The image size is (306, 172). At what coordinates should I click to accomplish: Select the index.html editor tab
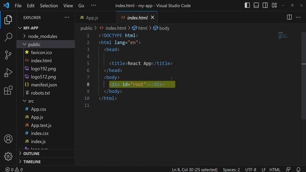click(137, 18)
